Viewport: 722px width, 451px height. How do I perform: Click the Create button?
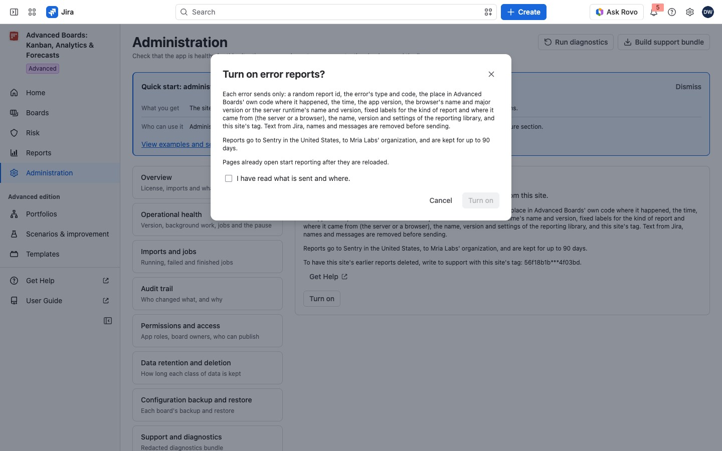pos(523,12)
